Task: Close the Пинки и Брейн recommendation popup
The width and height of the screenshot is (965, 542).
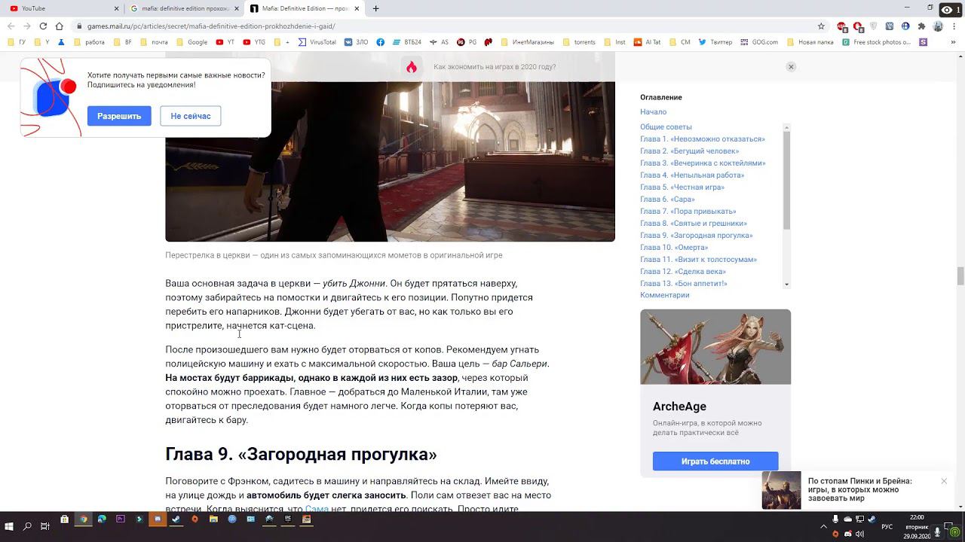Action: pyautogui.click(x=944, y=481)
